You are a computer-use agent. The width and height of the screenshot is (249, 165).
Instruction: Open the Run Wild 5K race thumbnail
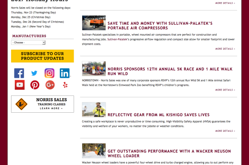click(94, 68)
